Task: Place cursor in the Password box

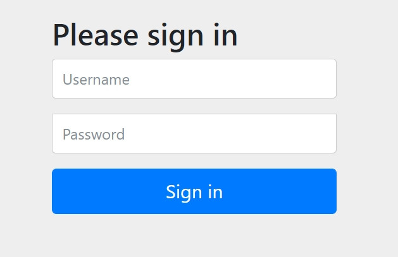Action: coord(194,133)
